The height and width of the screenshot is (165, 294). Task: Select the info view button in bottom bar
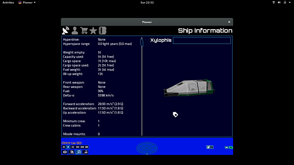coord(79,152)
